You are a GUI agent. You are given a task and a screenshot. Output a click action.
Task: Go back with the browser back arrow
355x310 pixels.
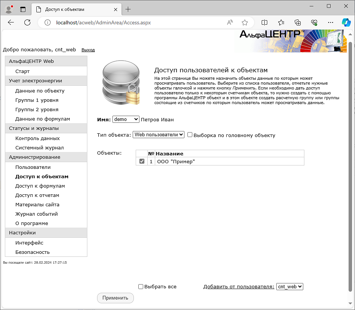(10, 22)
